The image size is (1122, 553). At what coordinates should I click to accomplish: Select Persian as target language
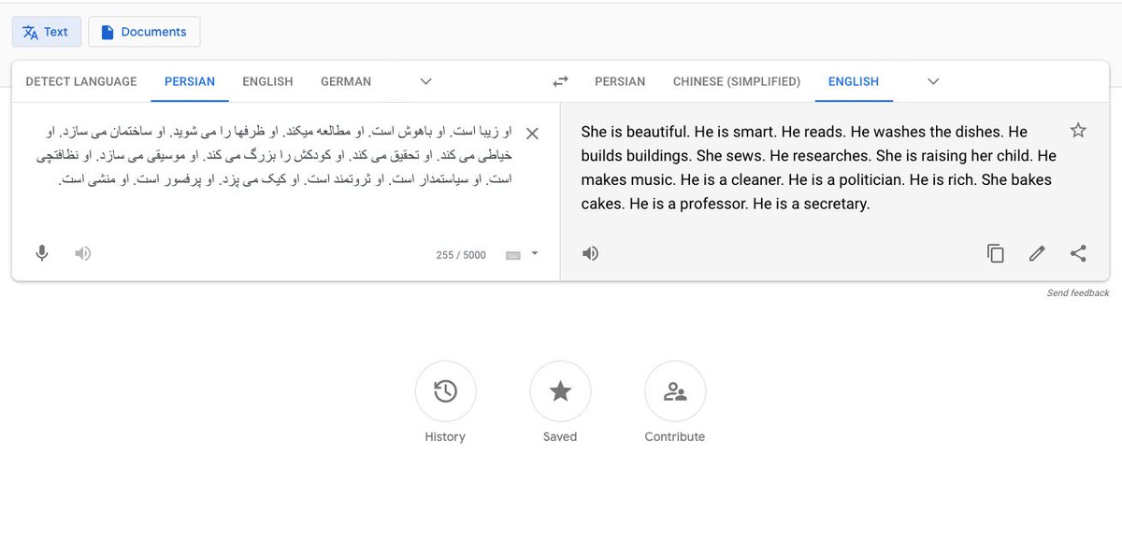pos(620,81)
